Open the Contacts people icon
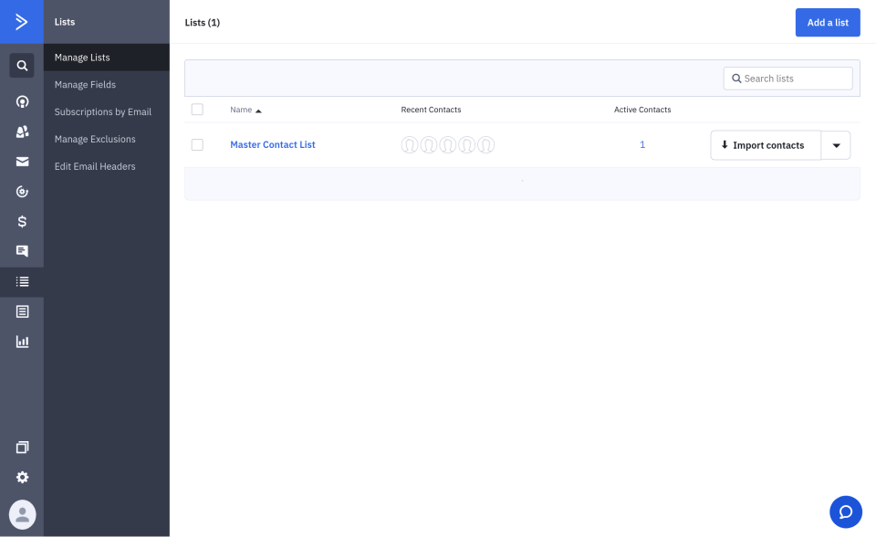876x537 pixels. tap(22, 132)
